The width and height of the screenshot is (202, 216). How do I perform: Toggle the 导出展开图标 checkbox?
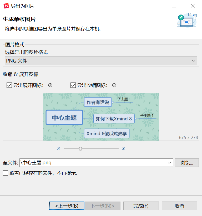[x=9, y=85]
